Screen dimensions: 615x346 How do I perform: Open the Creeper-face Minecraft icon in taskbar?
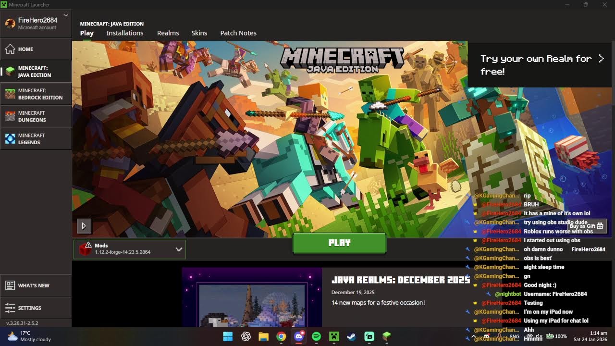(334, 336)
